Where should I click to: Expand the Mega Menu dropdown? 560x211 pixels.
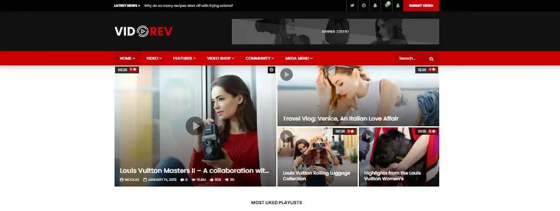point(299,59)
